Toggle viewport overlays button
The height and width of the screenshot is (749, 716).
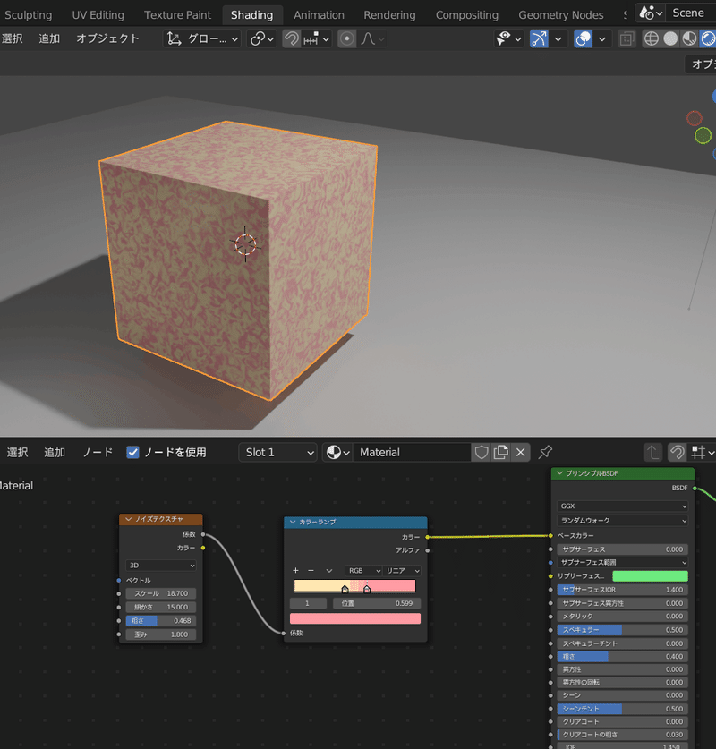pos(584,38)
